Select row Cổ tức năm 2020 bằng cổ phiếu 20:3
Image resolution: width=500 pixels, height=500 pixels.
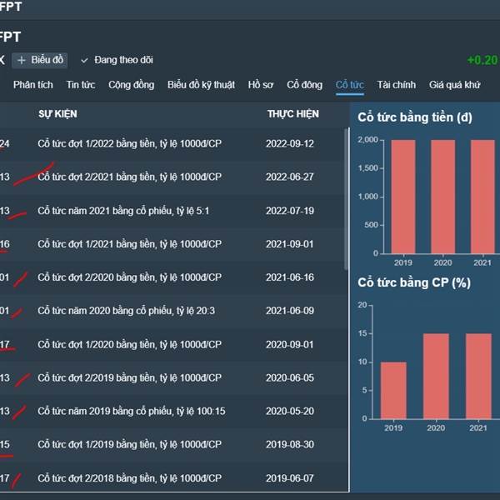(x=172, y=311)
